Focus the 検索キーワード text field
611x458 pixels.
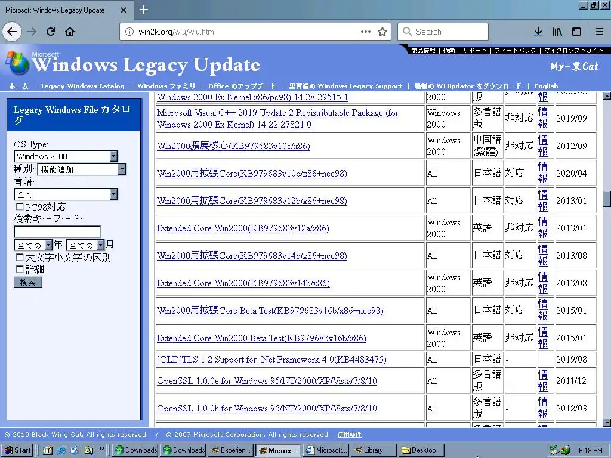(x=57, y=232)
